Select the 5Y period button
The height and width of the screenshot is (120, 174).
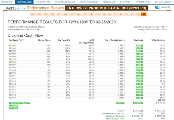(x=127, y=14)
